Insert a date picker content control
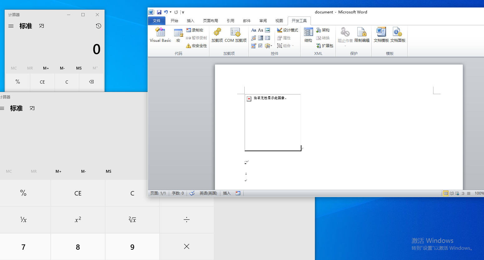 tap(254, 46)
